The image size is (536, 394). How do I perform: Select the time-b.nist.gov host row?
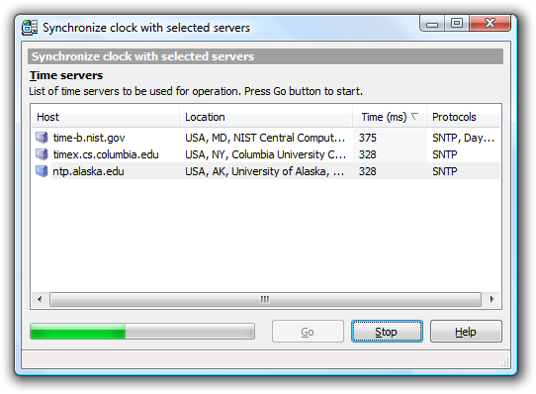[266, 138]
